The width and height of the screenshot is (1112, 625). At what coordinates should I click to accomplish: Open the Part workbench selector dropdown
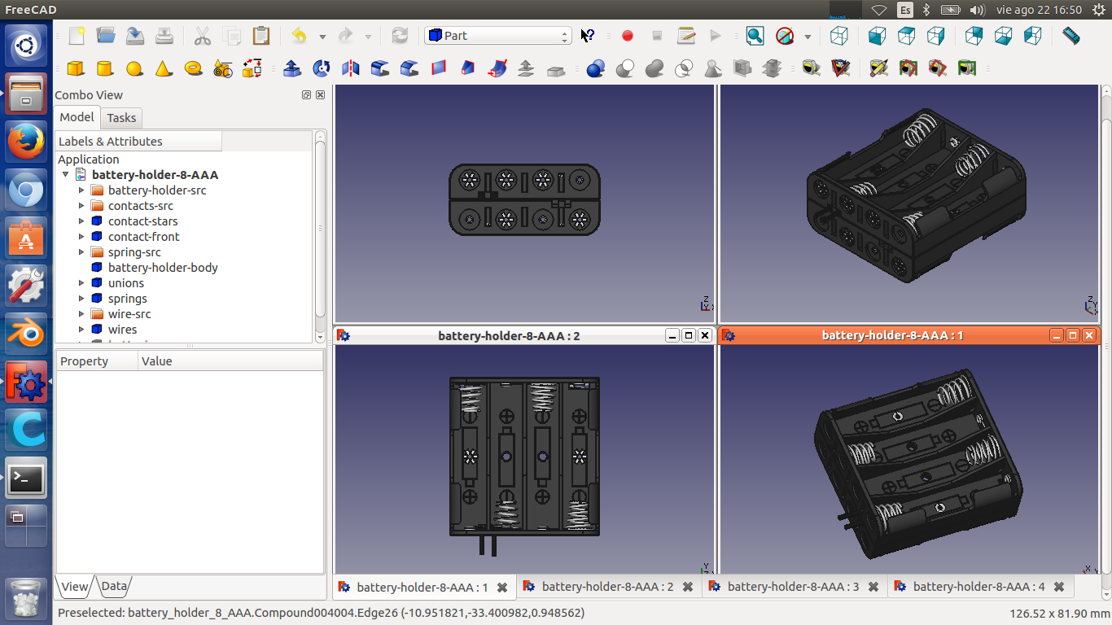pos(497,36)
